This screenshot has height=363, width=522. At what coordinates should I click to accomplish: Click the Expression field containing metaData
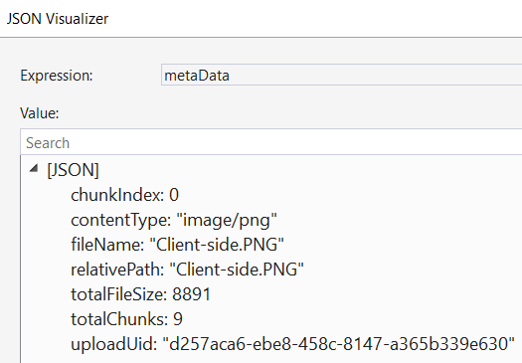click(342, 76)
